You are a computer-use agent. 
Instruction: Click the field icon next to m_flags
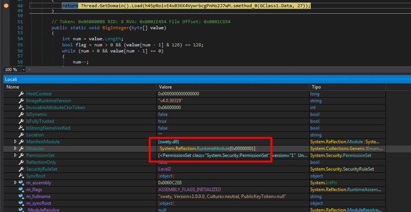[x=21, y=190]
